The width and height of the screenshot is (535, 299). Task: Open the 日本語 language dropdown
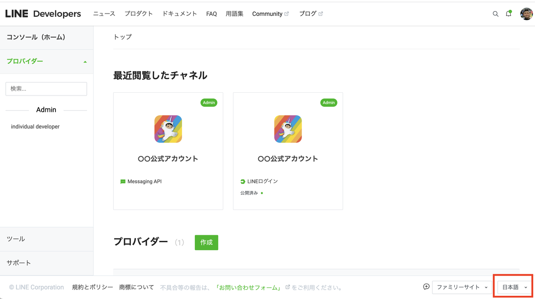point(514,287)
